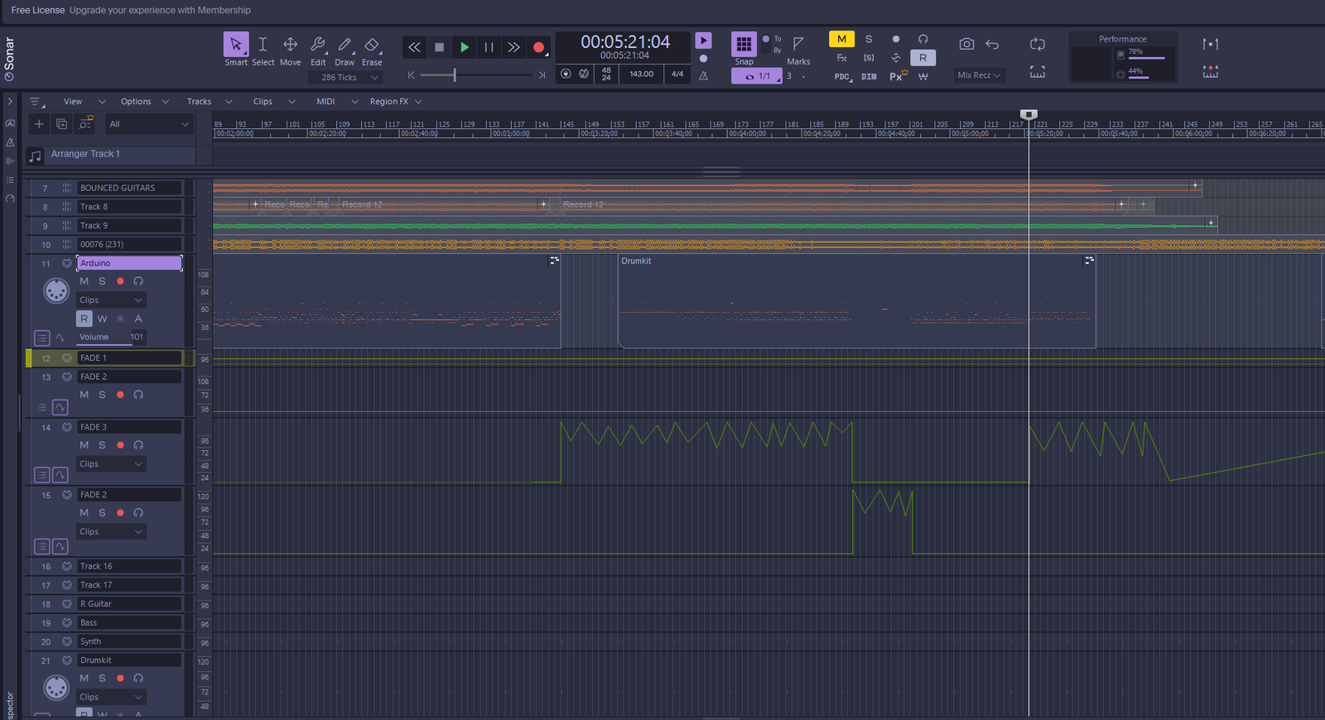The height and width of the screenshot is (720, 1325).
Task: Select the R Guitar track
Action: [x=129, y=604]
